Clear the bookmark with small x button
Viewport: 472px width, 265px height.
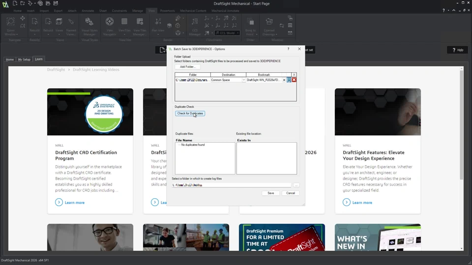(x=284, y=80)
